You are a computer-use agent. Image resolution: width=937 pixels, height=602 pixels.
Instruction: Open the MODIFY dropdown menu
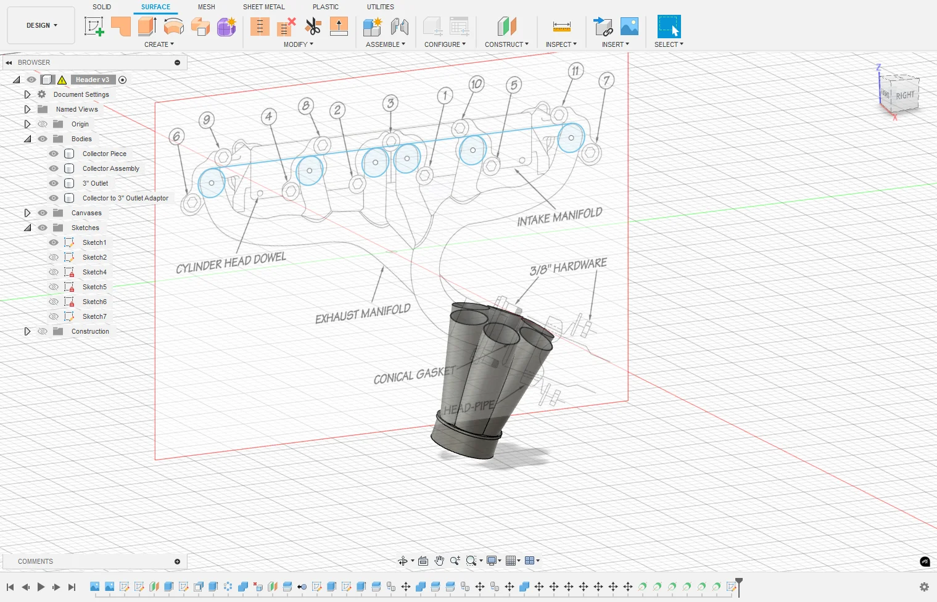(299, 44)
